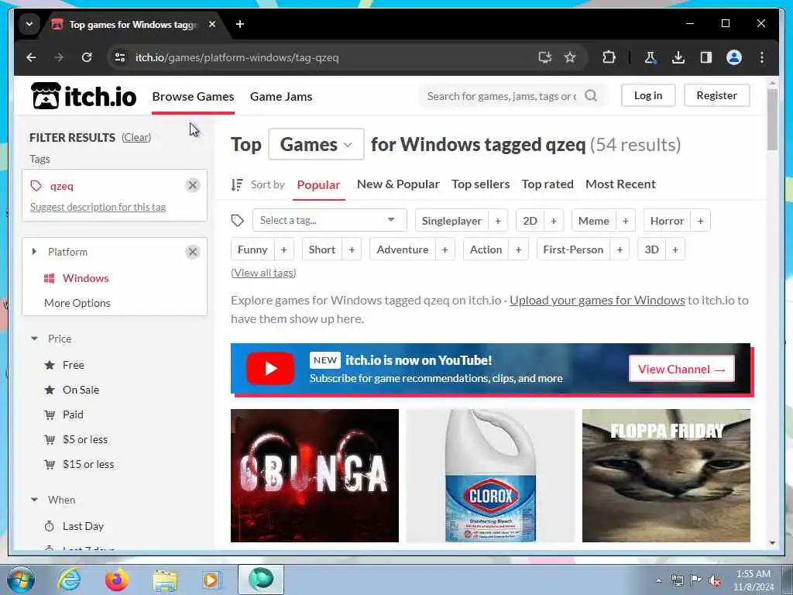
Task: Open the tab search dropdown arrow
Action: [x=29, y=24]
